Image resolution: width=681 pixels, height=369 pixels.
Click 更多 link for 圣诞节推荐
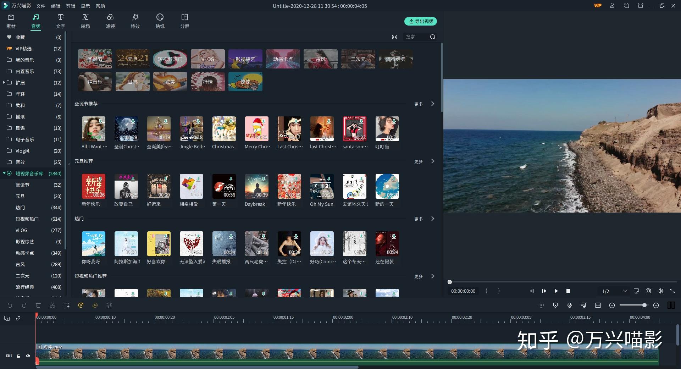[419, 104]
